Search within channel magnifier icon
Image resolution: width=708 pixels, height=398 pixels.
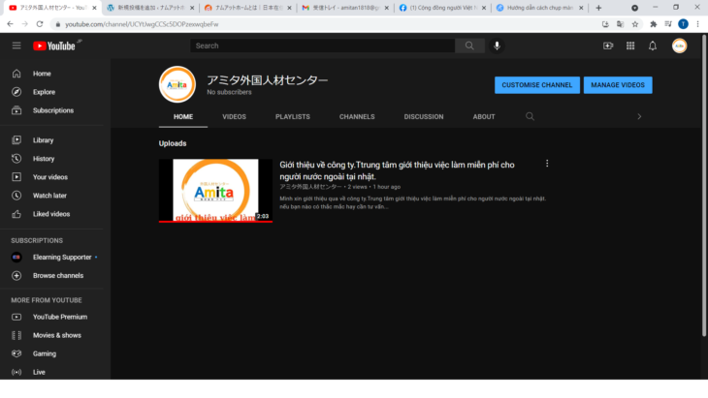click(x=530, y=117)
